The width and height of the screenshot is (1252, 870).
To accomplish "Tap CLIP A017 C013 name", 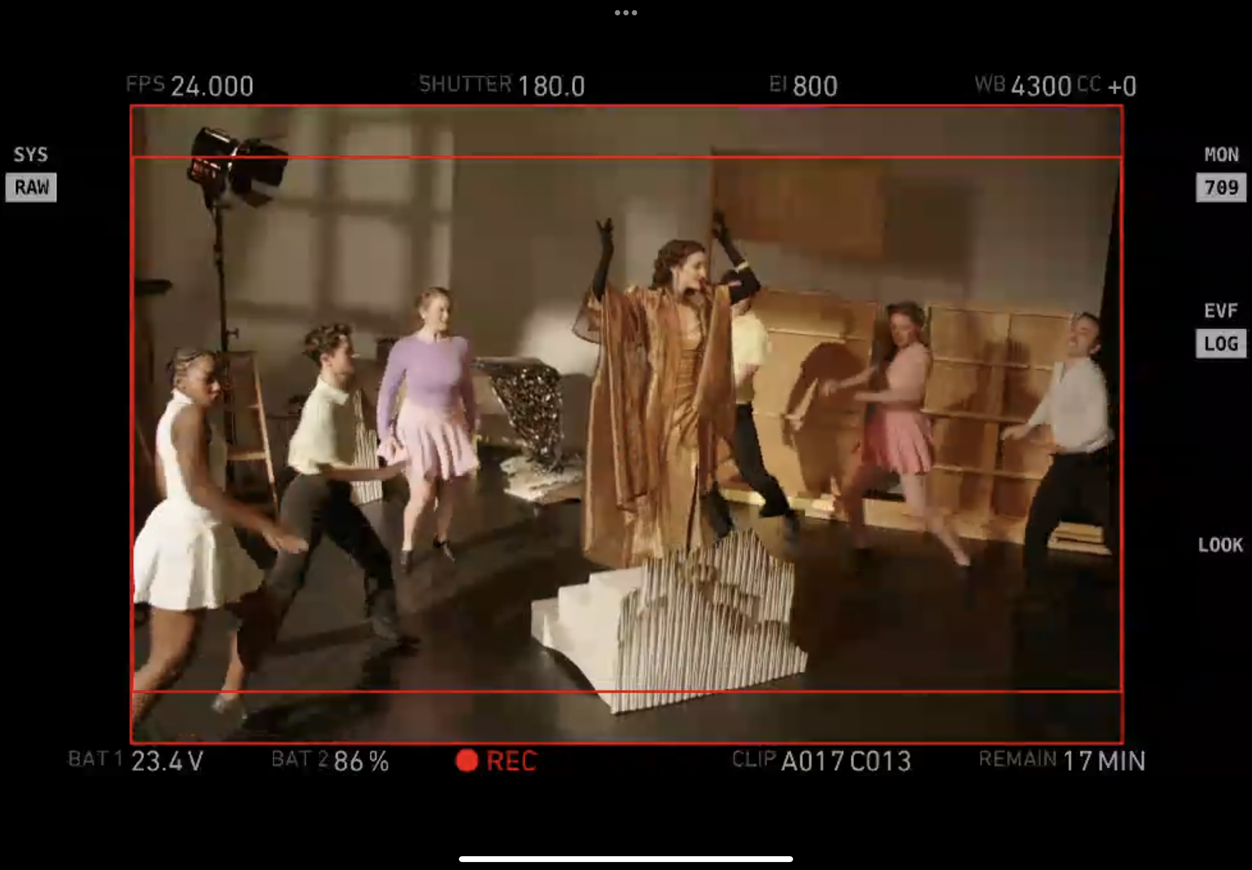I will click(x=821, y=760).
